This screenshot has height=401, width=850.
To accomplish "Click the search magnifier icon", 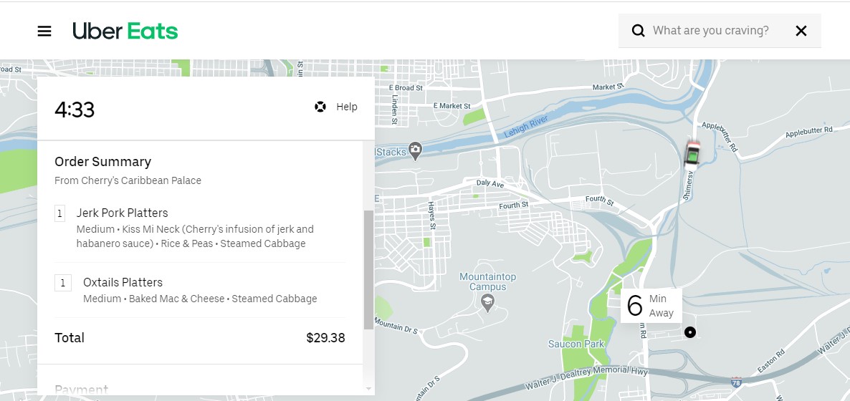I will [x=638, y=31].
